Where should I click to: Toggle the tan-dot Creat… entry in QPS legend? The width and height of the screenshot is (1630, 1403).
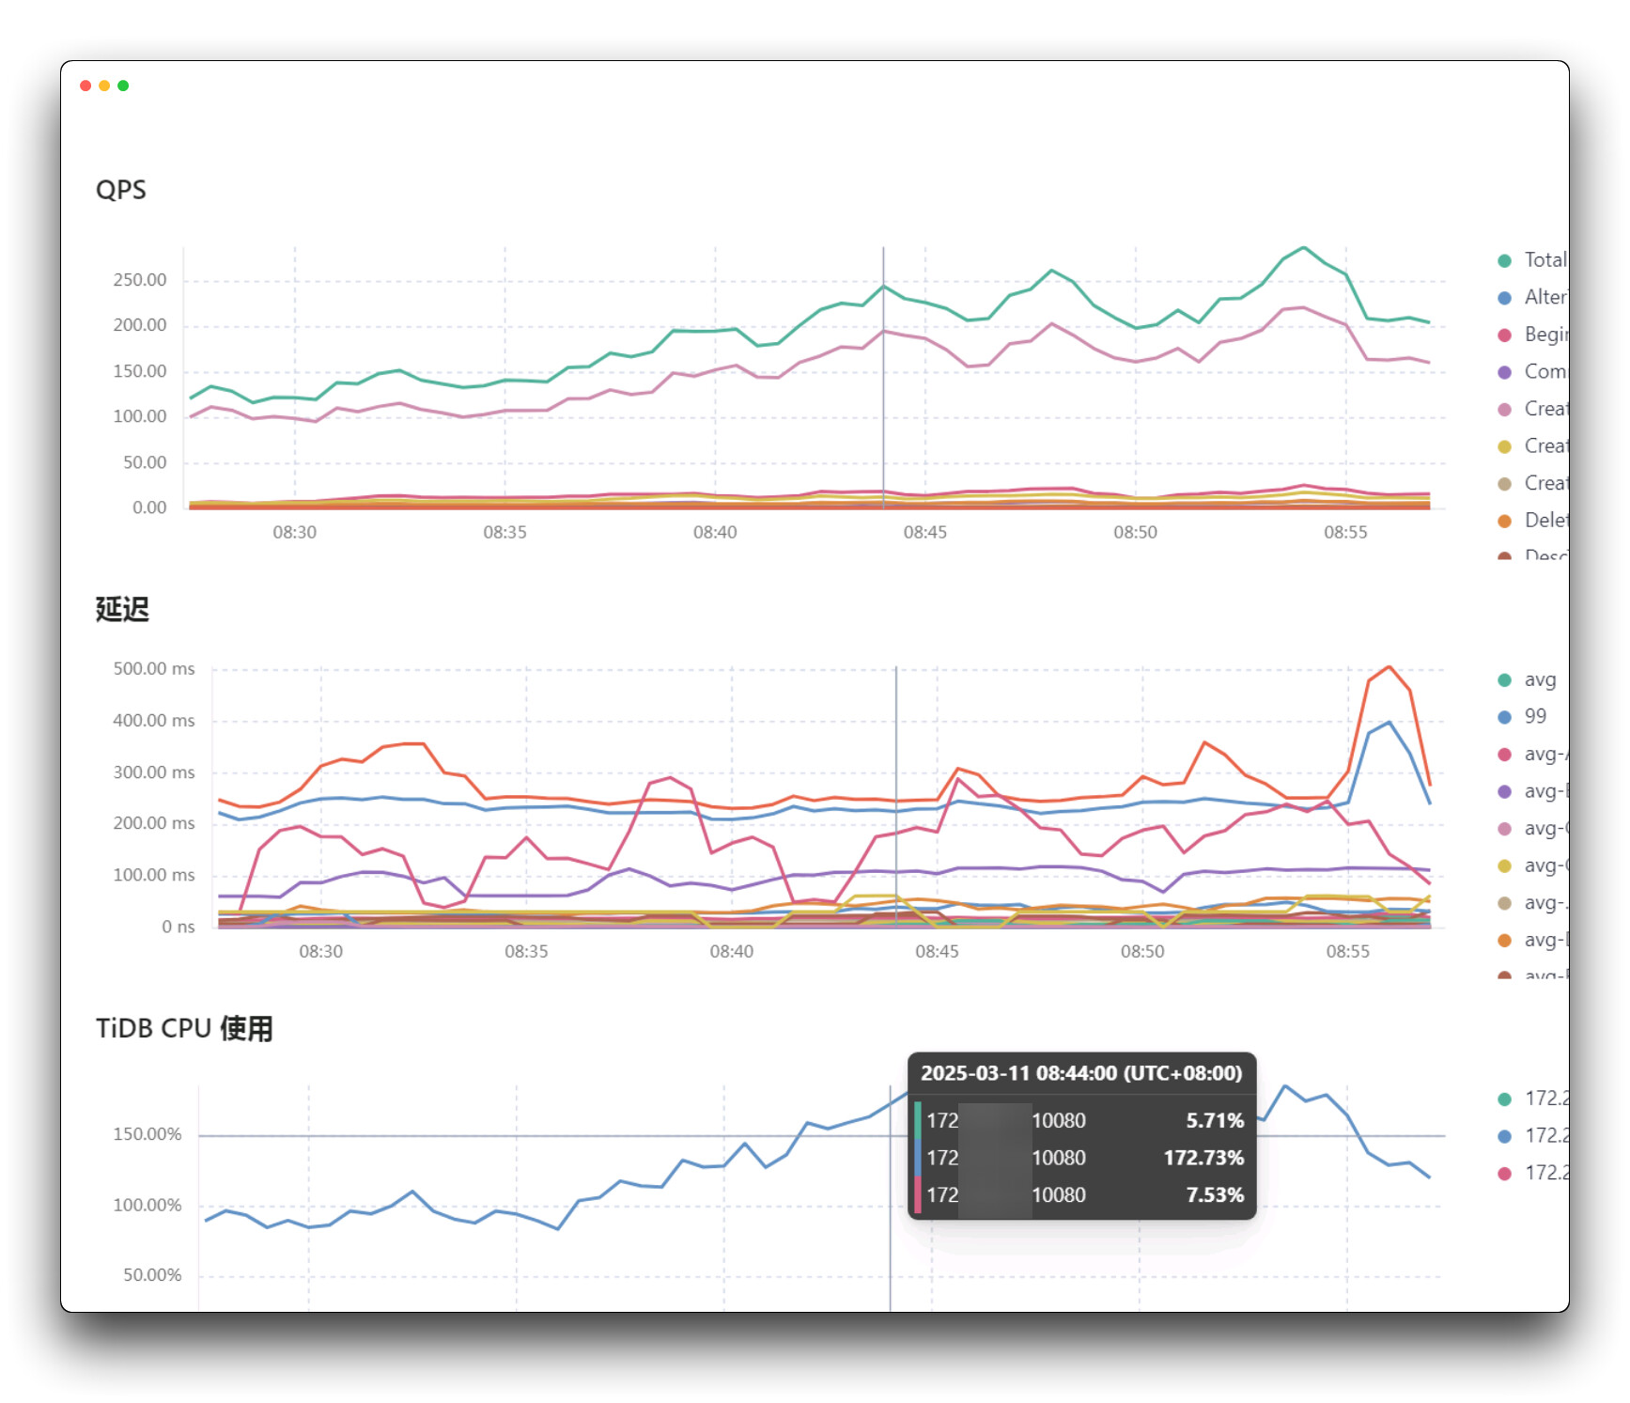1532,483
